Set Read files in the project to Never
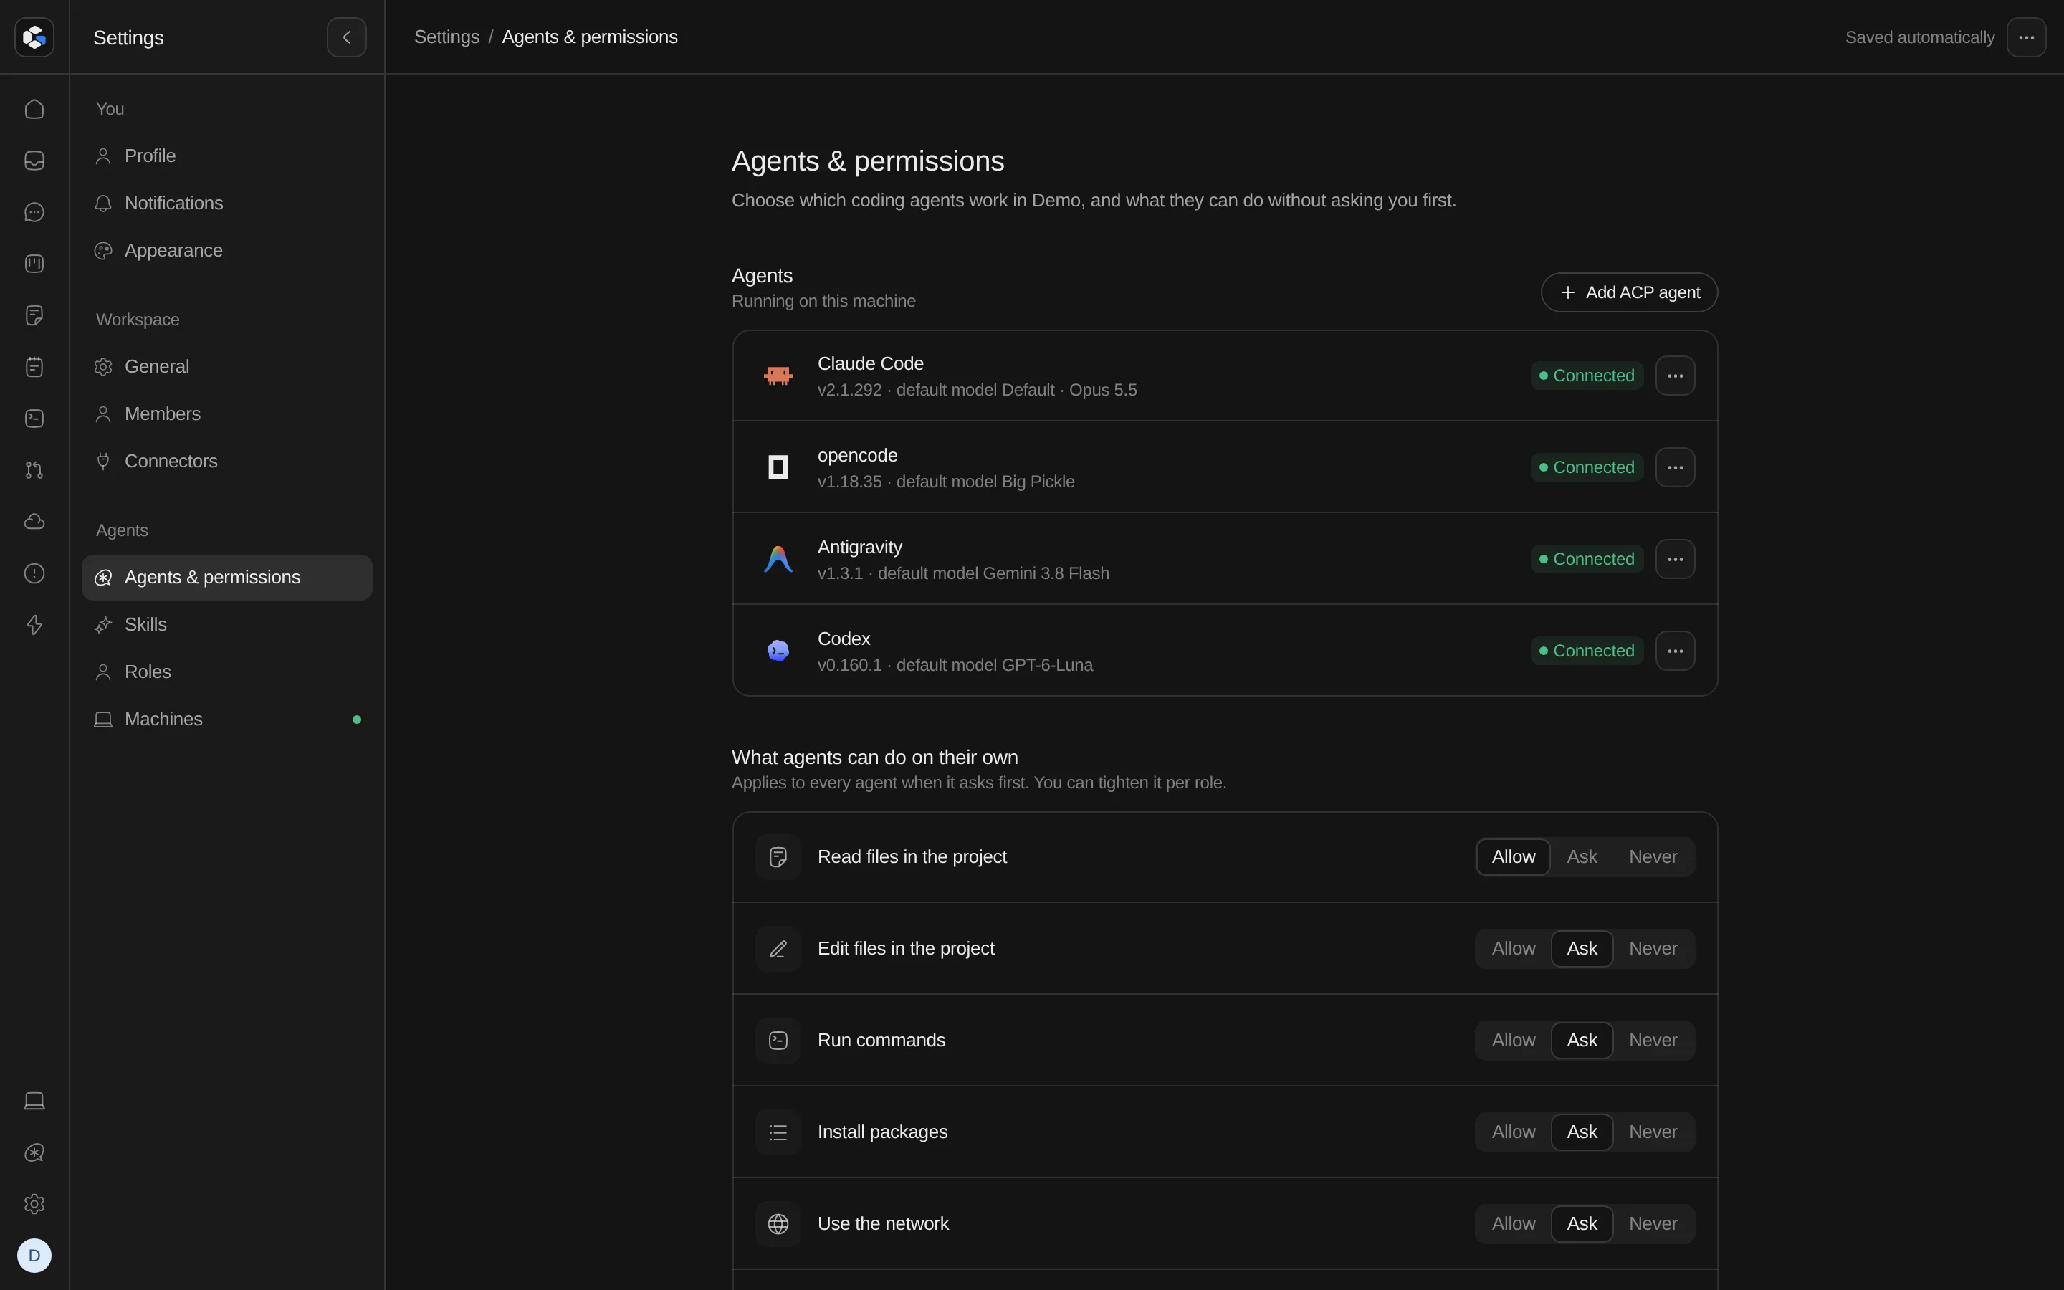The height and width of the screenshot is (1290, 2064). (x=1653, y=856)
